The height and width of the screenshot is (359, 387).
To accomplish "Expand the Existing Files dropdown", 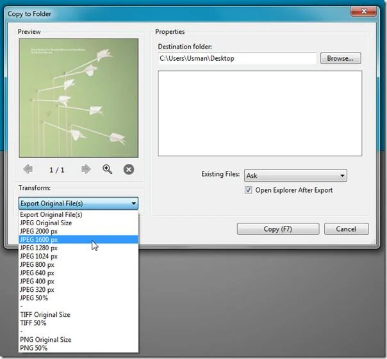I will (x=295, y=175).
